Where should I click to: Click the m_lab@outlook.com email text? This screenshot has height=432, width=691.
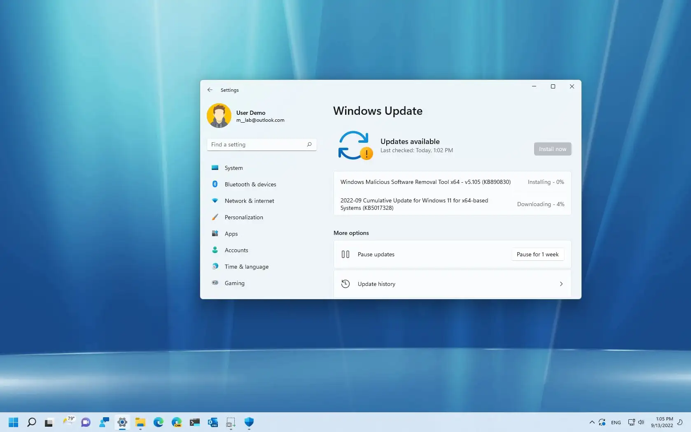(x=260, y=120)
